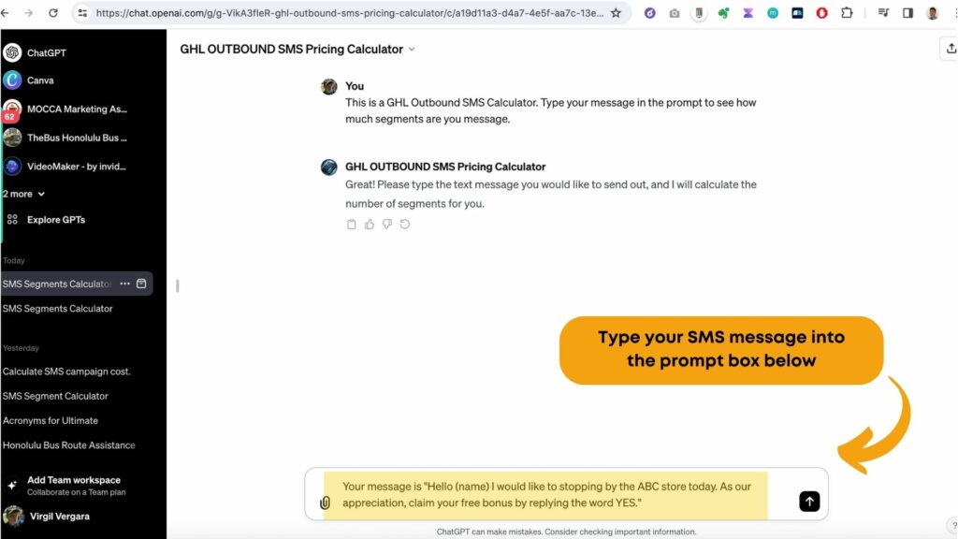
Task: Click the share chat icon
Action: (x=951, y=49)
